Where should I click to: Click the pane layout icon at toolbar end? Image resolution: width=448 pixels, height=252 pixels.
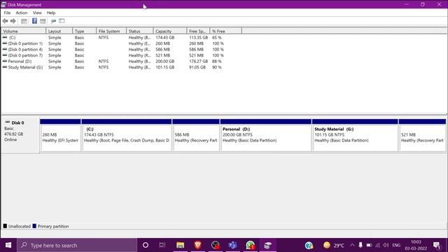[62, 21]
